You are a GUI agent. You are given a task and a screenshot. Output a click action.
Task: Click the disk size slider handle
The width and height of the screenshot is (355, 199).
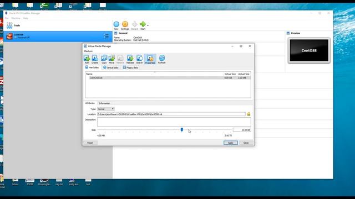tap(182, 129)
